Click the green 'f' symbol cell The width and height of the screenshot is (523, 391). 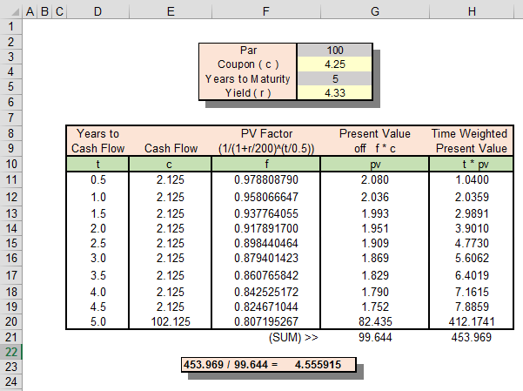266,164
